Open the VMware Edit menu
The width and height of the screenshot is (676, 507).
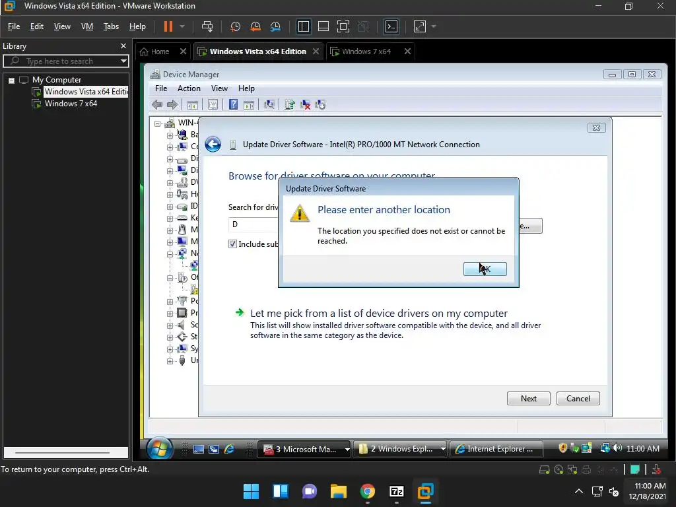37,26
